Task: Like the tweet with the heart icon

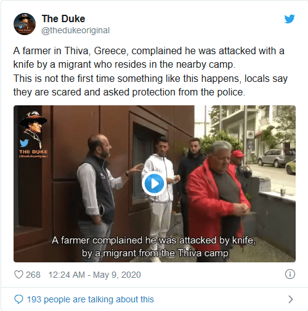Action: point(18,275)
